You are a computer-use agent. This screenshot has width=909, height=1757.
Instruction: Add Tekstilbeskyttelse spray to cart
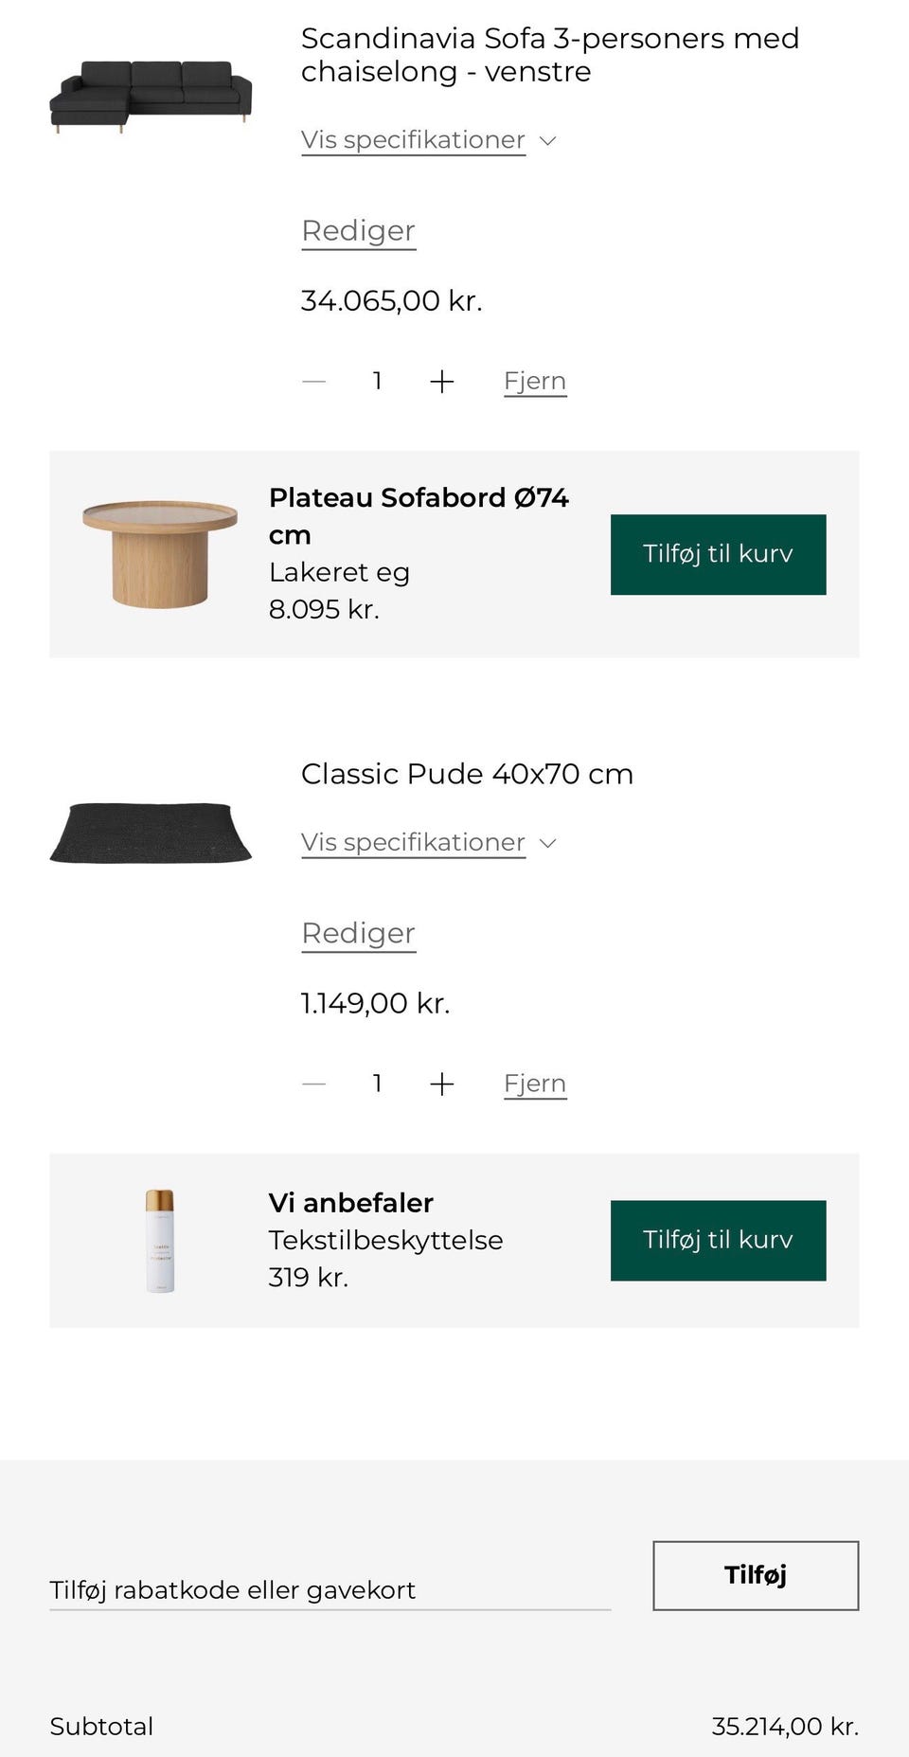pos(718,1240)
